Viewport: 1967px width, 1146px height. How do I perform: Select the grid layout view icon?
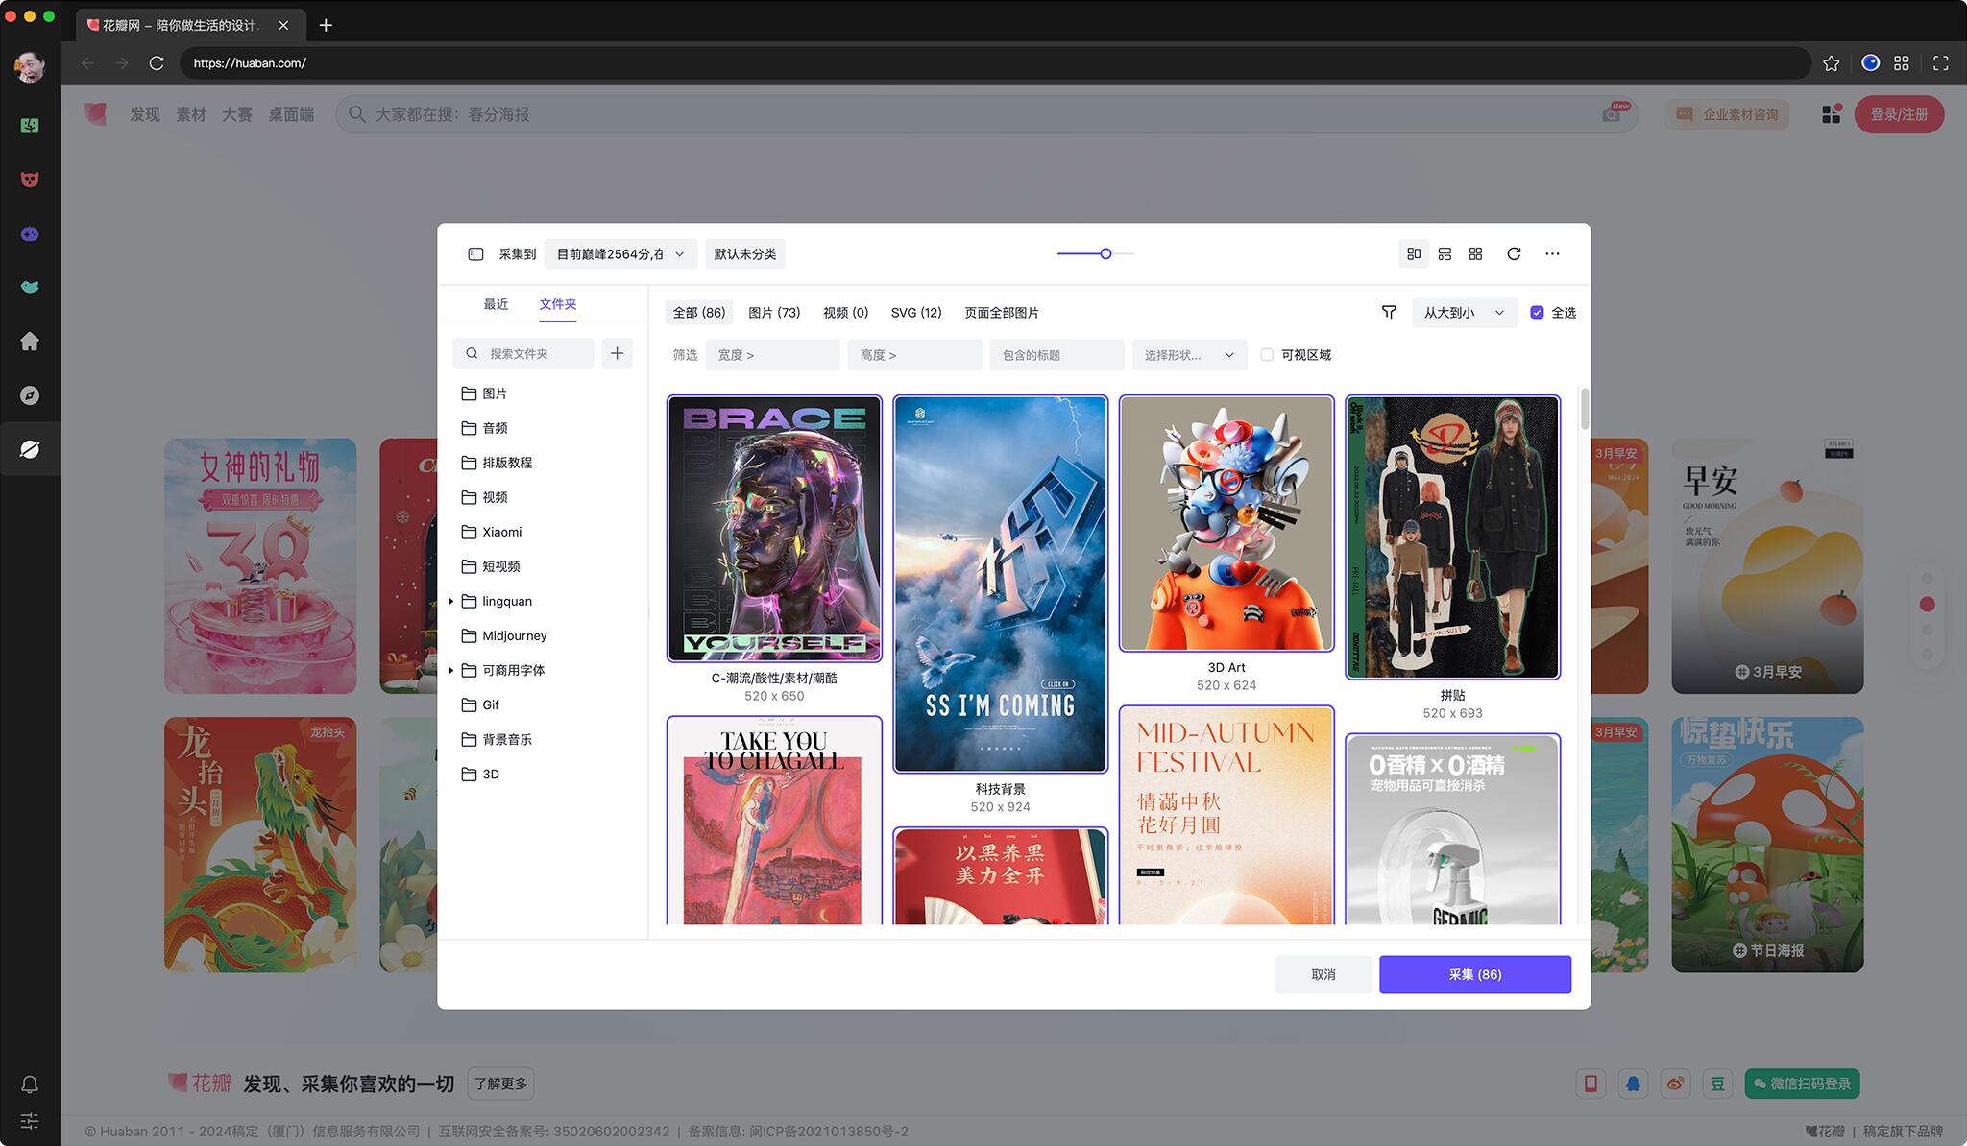pos(1475,254)
